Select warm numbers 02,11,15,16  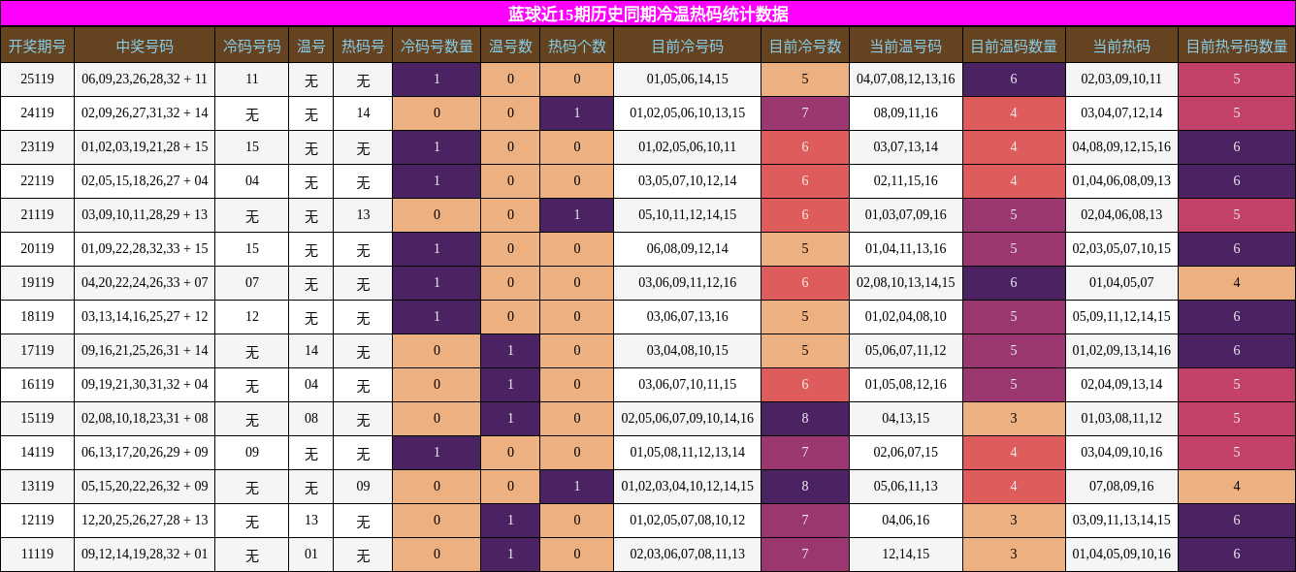[906, 181]
